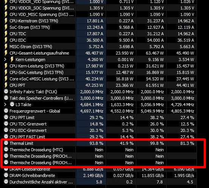Image resolution: width=209 pixels, height=188 pixels.
Task: Click clock icon of L3 Takte
Action: (12, 104)
